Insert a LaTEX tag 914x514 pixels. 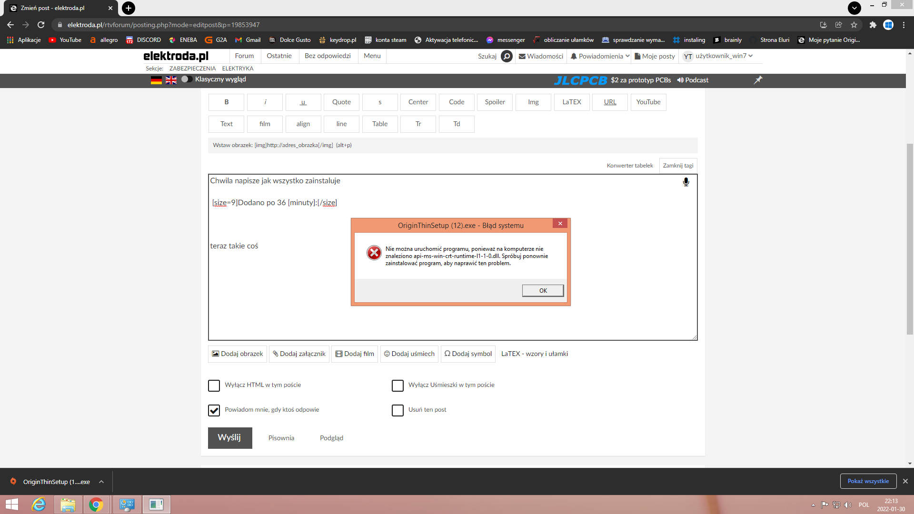point(572,102)
